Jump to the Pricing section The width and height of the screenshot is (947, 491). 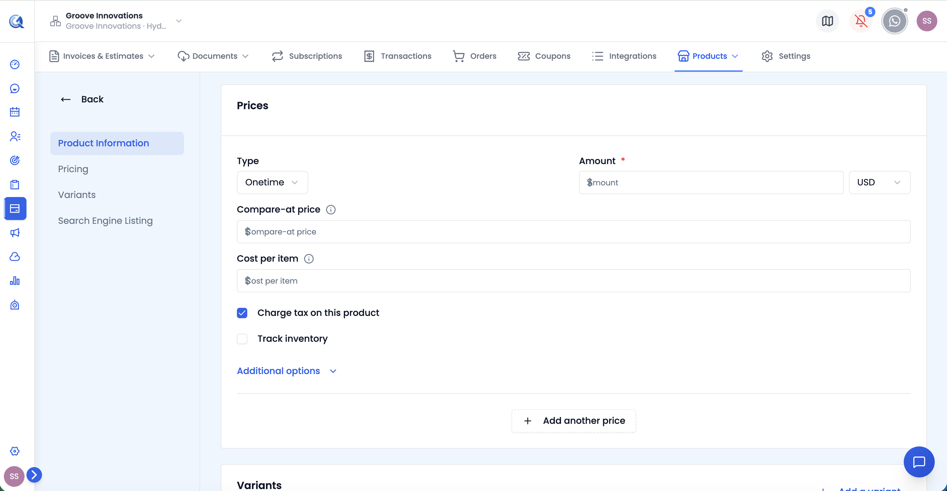point(73,169)
